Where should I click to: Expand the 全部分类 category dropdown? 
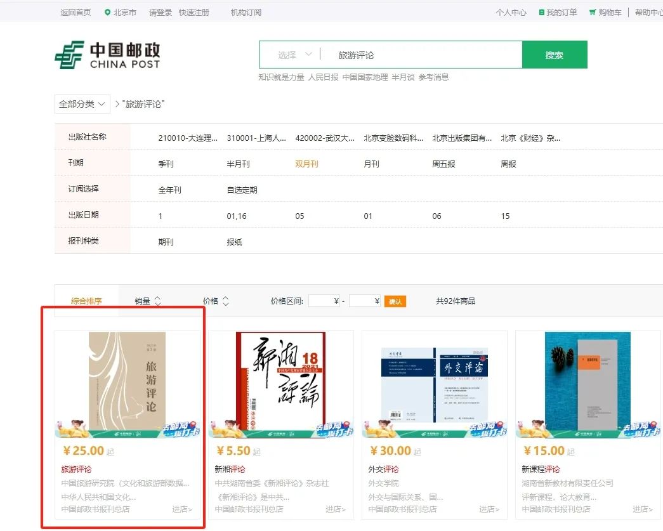(x=82, y=104)
